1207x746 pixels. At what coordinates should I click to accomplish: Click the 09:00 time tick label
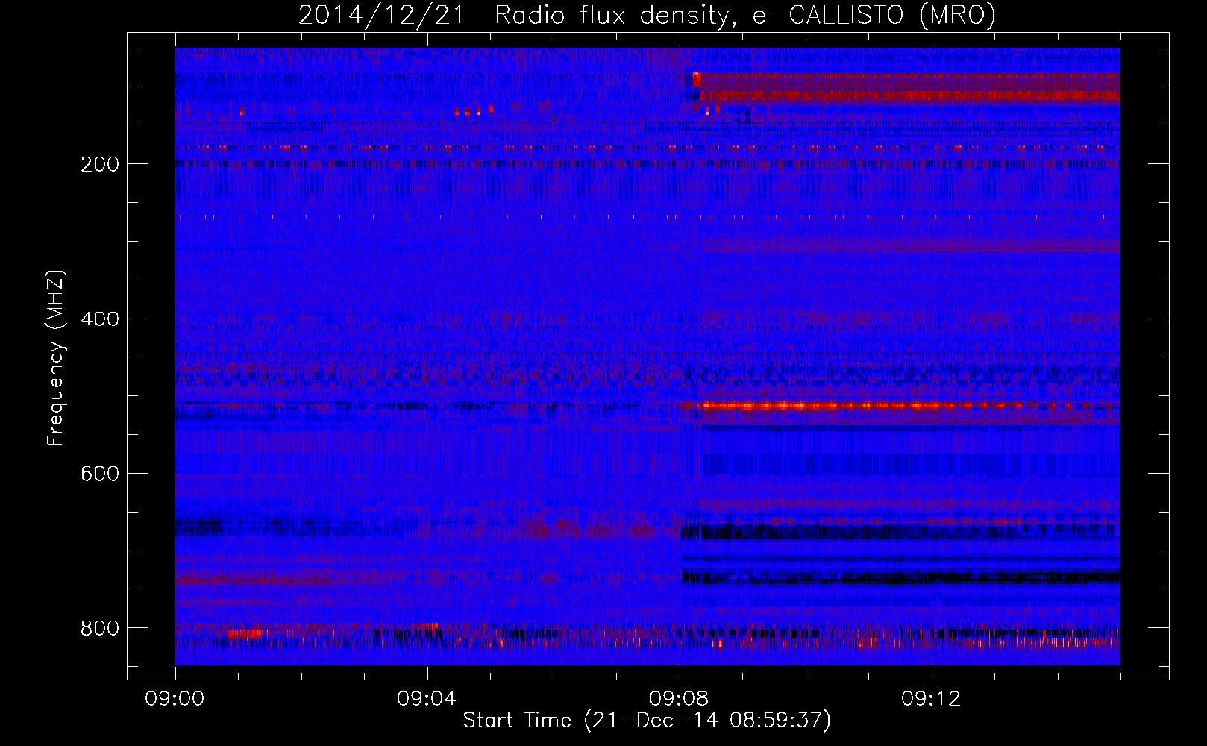click(175, 699)
